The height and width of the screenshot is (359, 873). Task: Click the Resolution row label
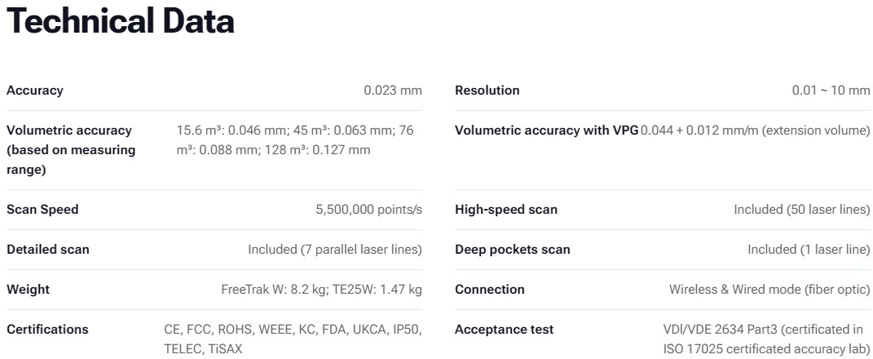(487, 91)
